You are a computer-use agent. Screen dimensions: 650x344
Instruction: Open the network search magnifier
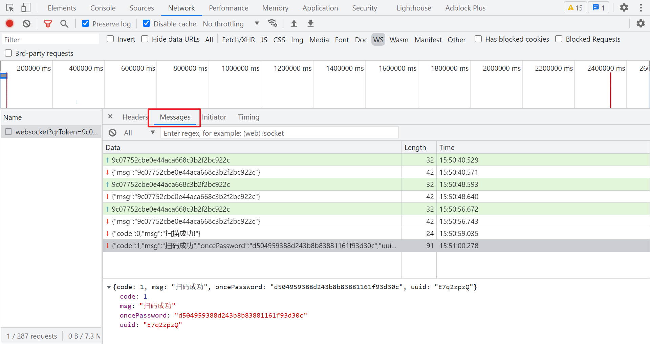click(64, 23)
